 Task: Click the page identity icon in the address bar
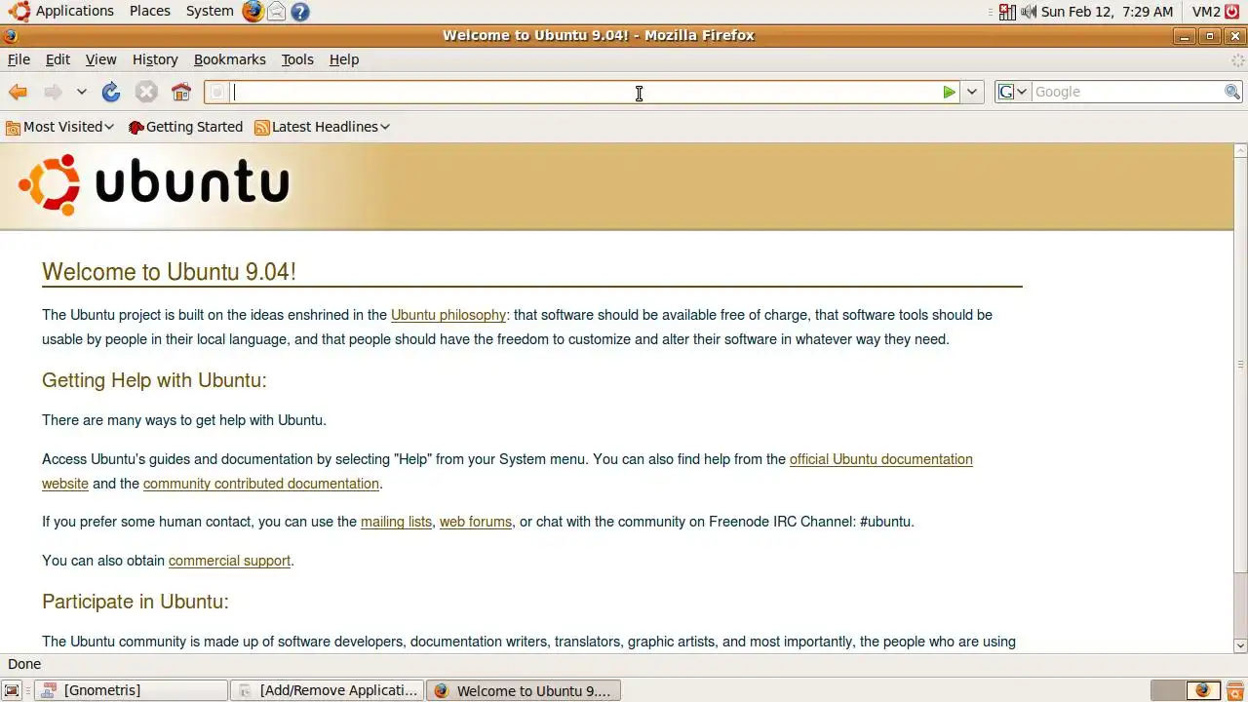click(217, 92)
